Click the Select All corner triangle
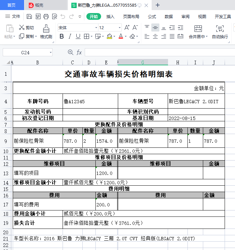 pyautogui.click(x=8, y=62)
